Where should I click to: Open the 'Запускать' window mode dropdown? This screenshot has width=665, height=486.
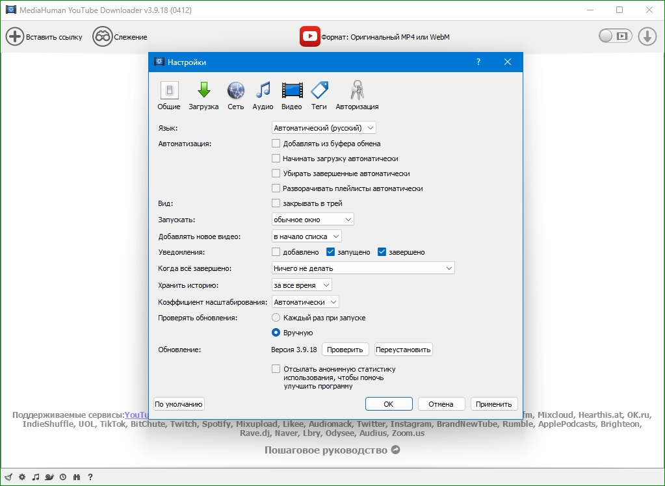pyautogui.click(x=313, y=219)
